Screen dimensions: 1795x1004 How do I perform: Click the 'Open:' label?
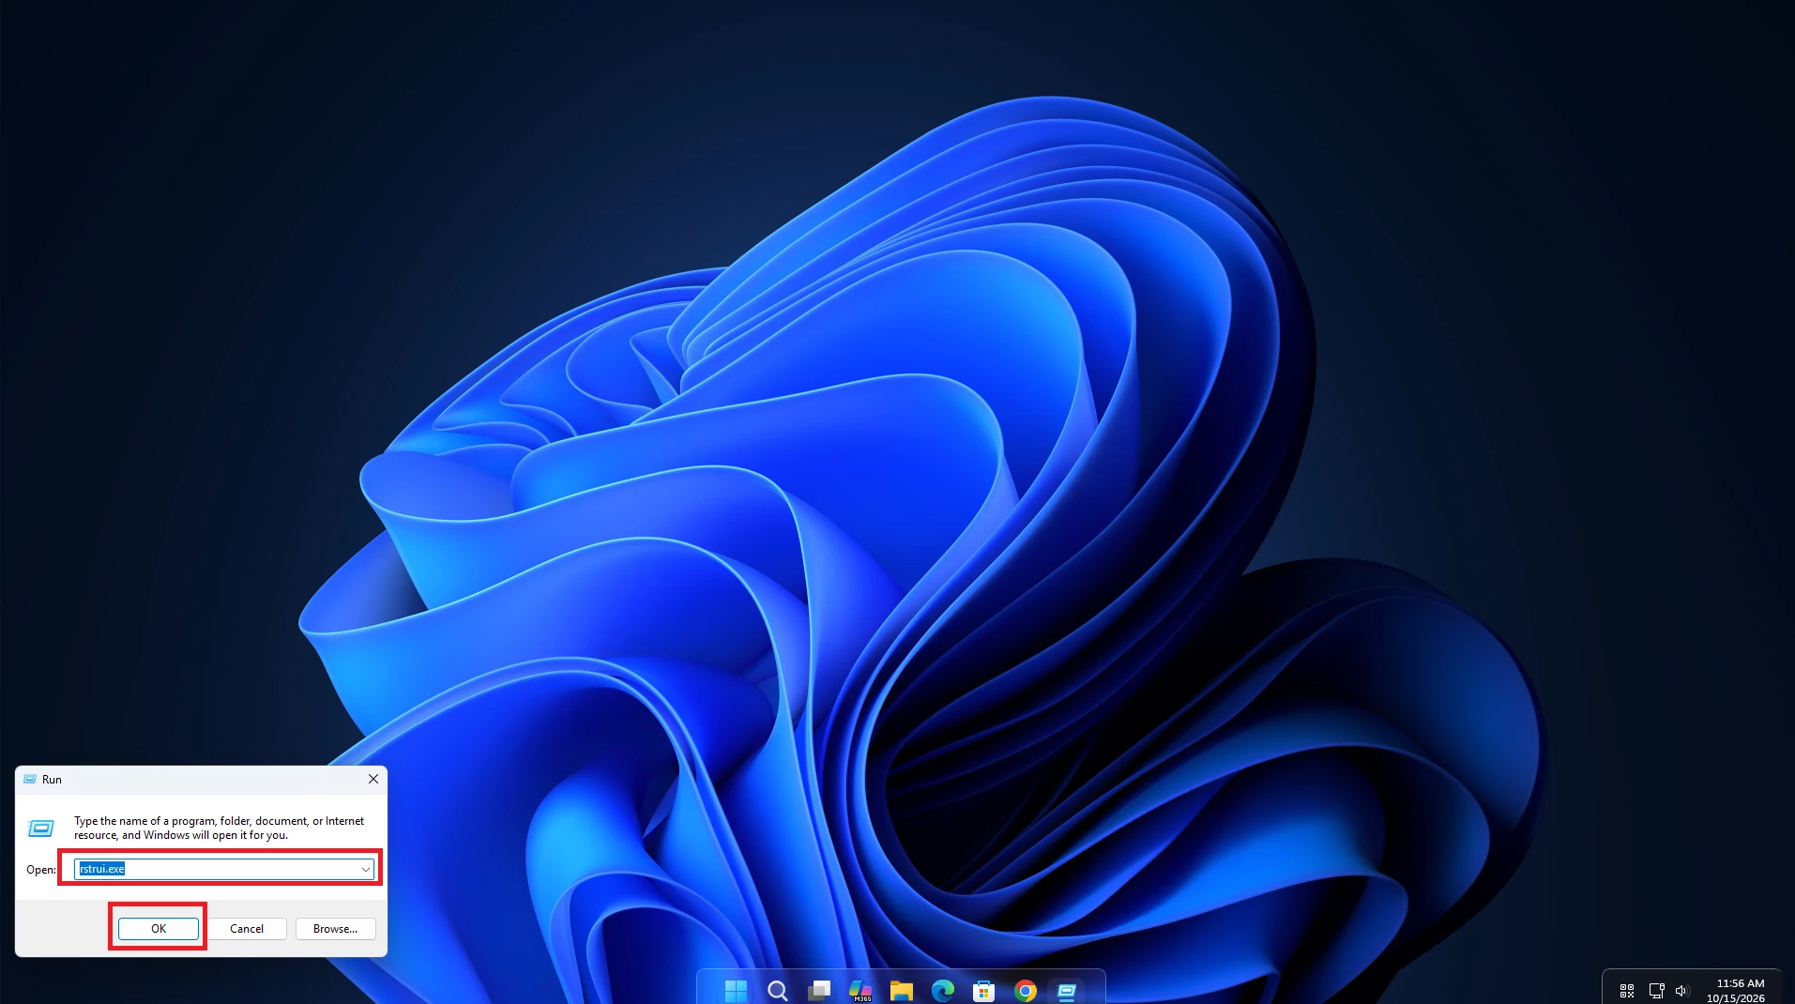tap(41, 870)
